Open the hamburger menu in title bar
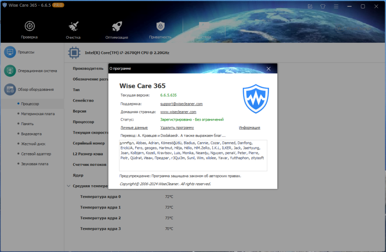 (x=336, y=6)
